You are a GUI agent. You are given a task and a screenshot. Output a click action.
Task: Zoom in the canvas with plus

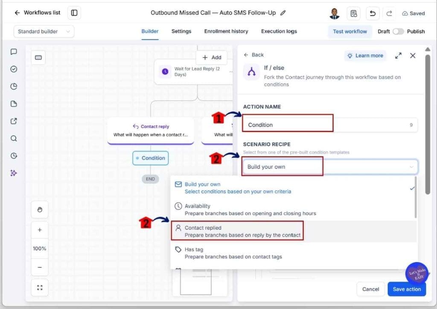point(40,230)
